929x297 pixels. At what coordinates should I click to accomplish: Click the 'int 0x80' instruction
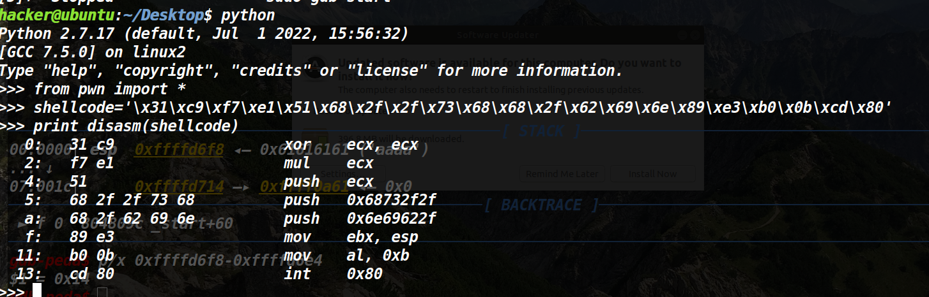332,274
